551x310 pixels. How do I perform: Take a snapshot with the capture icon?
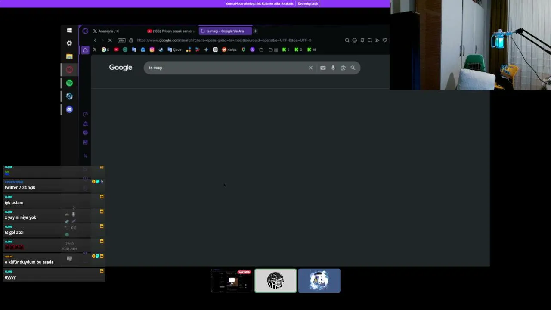pos(370,40)
